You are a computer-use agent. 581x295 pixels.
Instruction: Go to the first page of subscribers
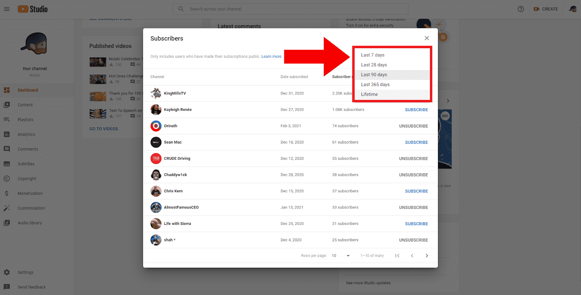point(397,256)
